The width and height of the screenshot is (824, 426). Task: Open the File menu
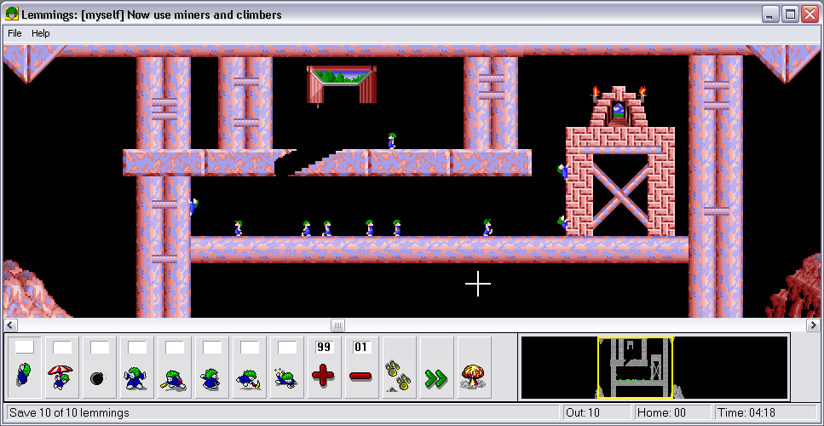[14, 33]
